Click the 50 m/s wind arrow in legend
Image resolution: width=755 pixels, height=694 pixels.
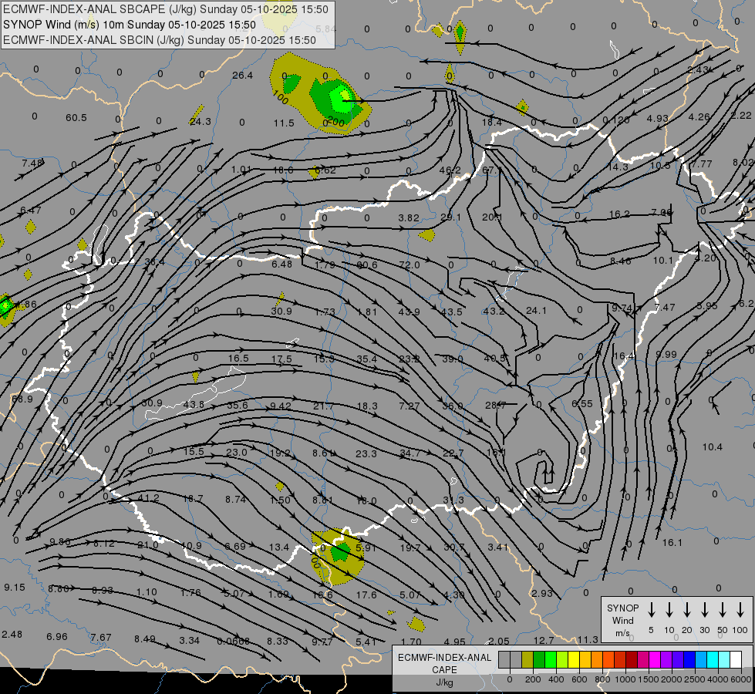(x=723, y=609)
